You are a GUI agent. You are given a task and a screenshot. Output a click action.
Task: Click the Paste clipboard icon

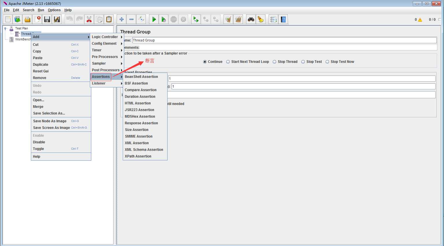point(109,19)
